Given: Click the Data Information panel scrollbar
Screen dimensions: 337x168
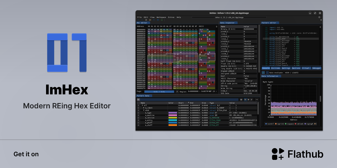Looking at the screenshot, I should (320, 99).
